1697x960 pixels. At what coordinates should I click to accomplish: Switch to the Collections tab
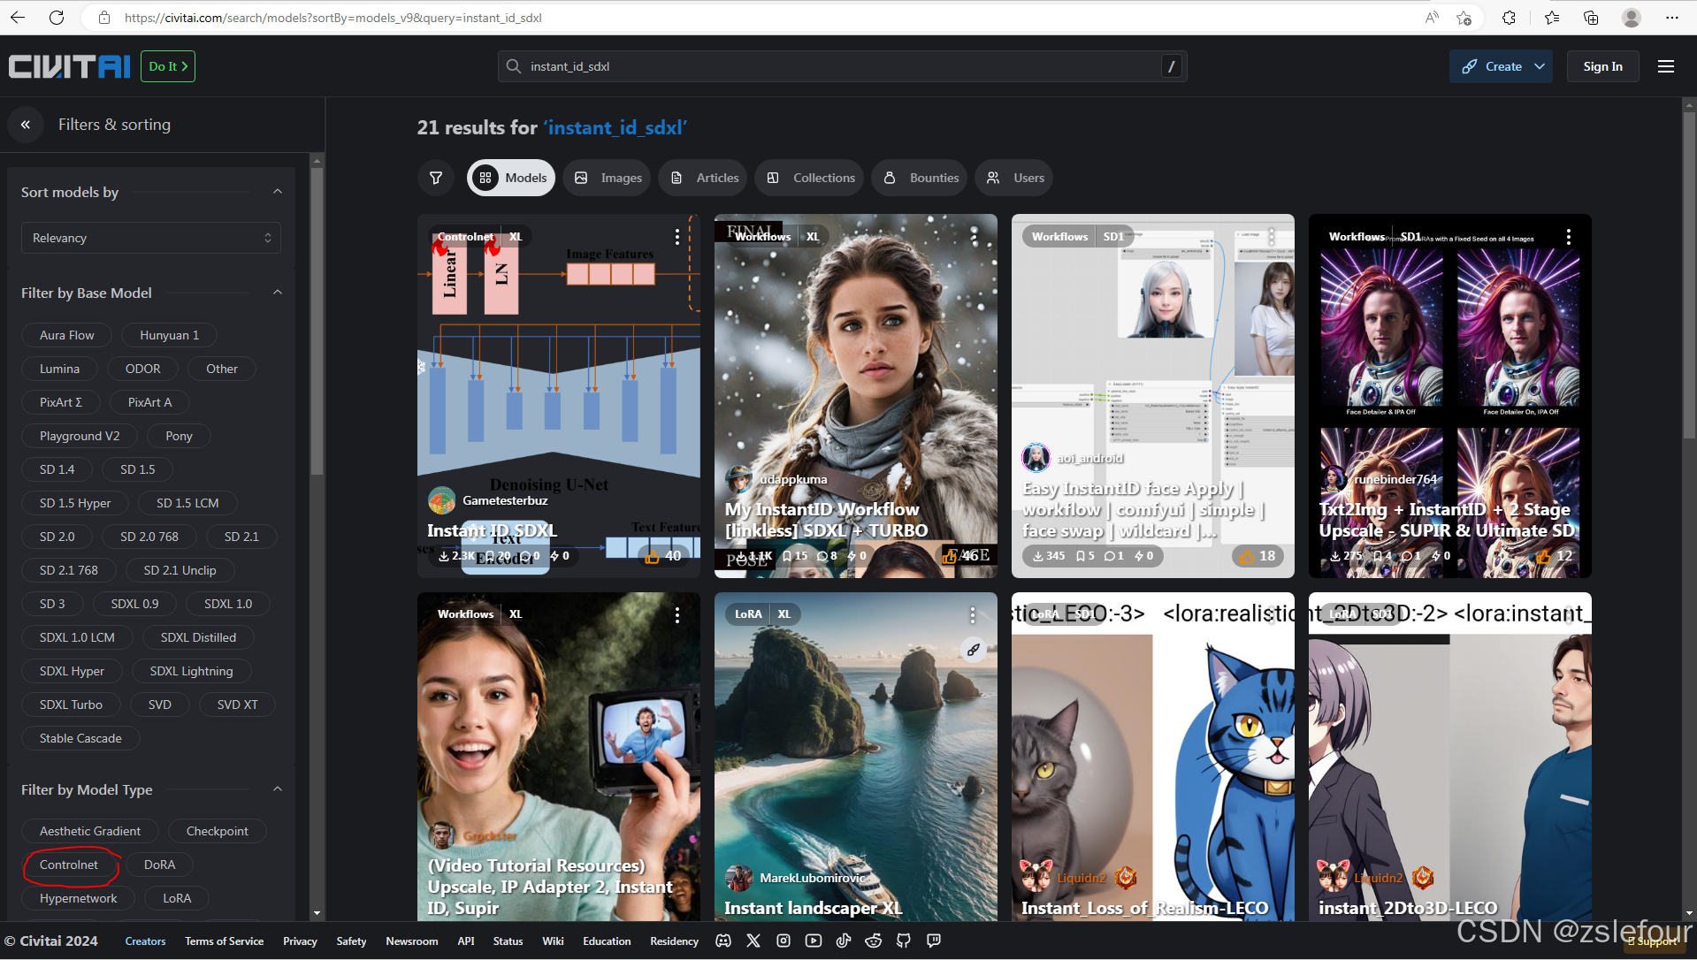(810, 178)
